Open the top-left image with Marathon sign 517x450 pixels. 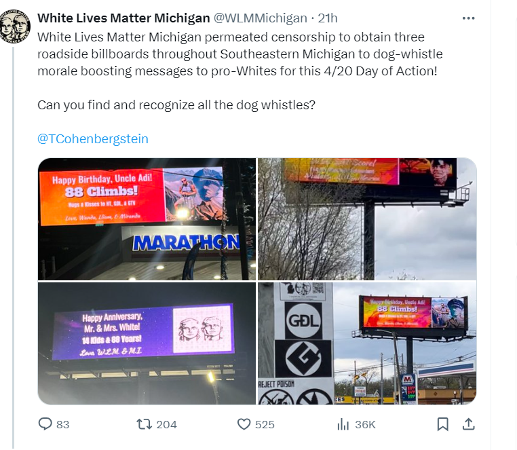pyautogui.click(x=147, y=219)
